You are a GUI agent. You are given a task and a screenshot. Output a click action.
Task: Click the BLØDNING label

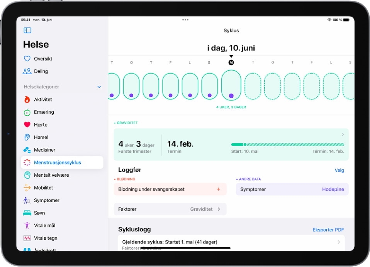pyautogui.click(x=126, y=179)
